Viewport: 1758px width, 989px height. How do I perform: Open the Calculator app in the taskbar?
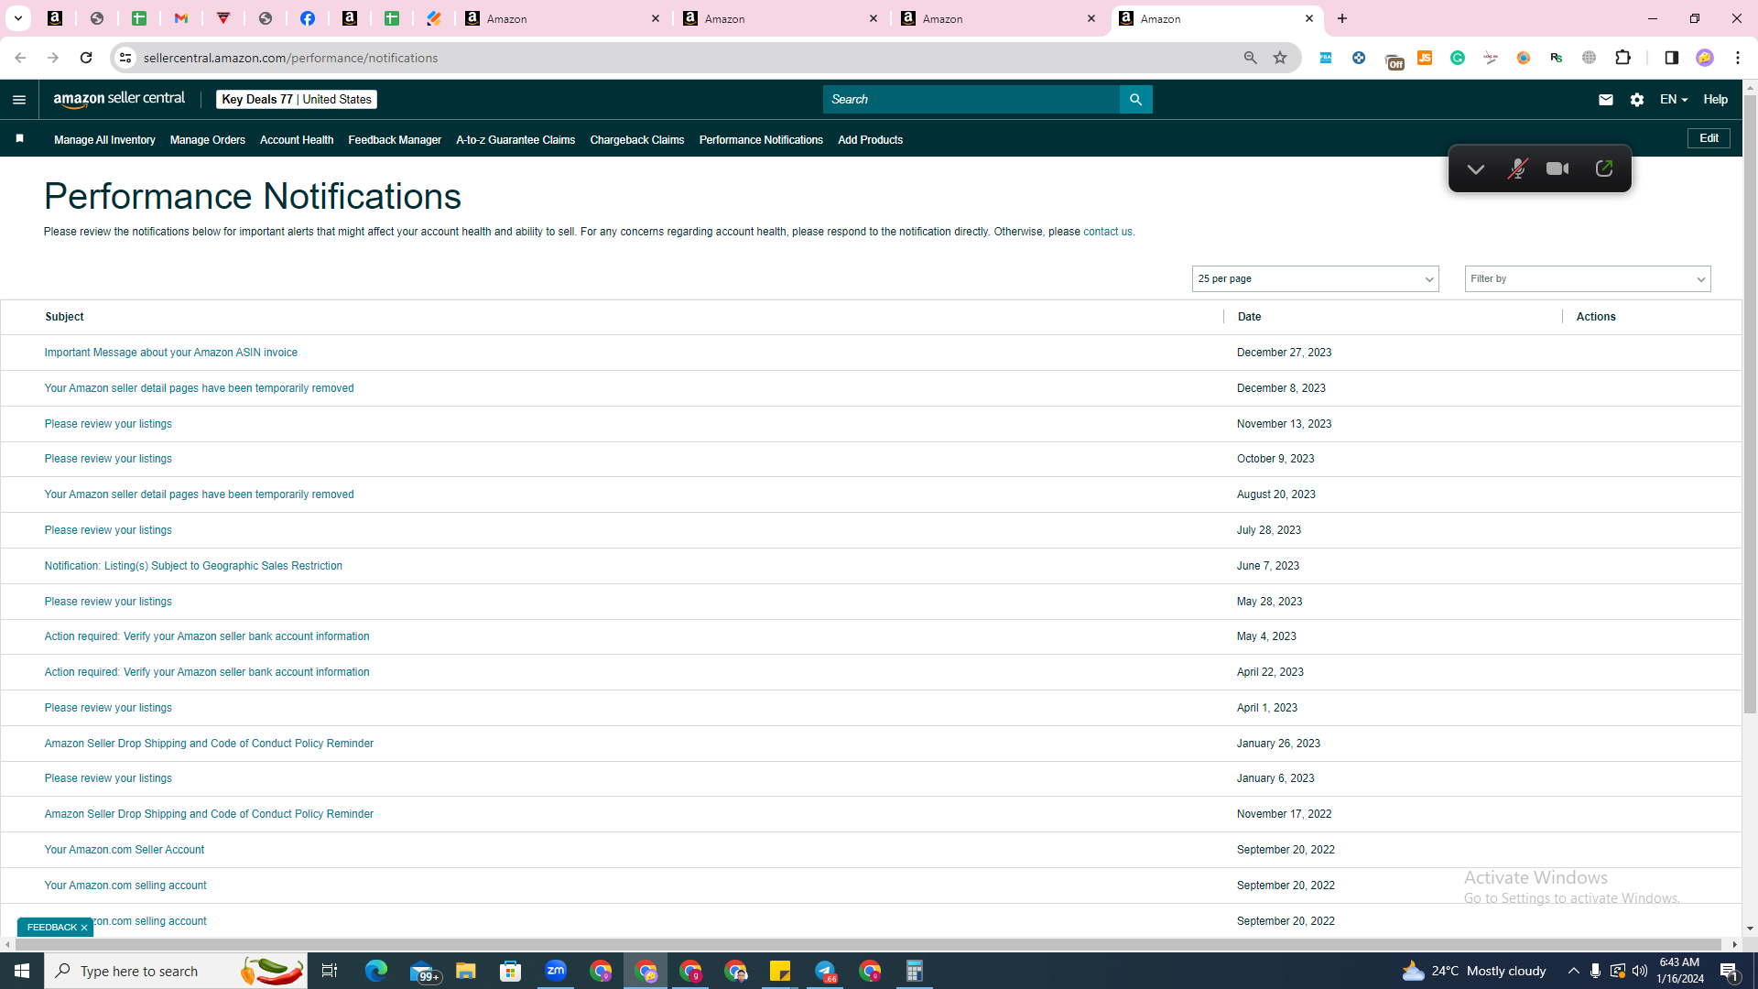point(915,971)
